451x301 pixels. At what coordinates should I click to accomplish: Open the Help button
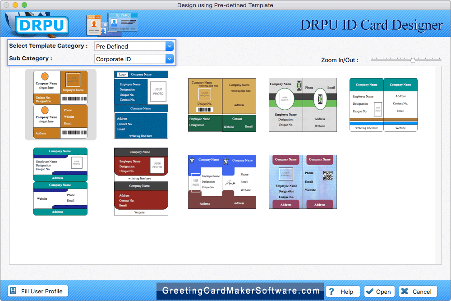343,292
